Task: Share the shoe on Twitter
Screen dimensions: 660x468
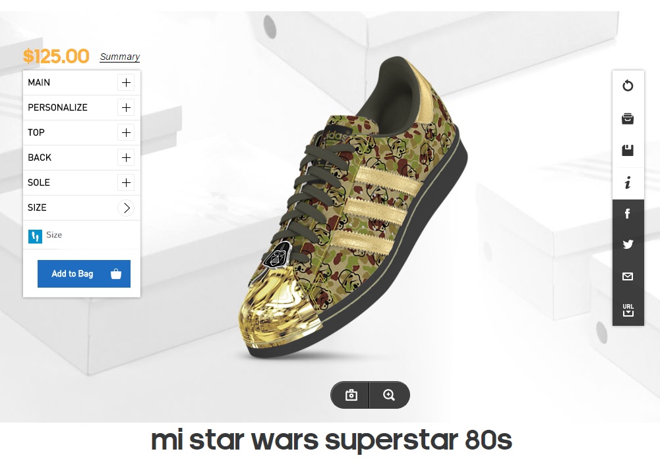Action: pyautogui.click(x=628, y=245)
